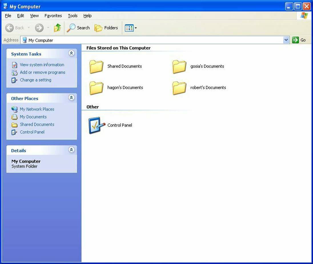The image size is (313, 264).
Task: Collapse the Details panel
Action: point(71,150)
